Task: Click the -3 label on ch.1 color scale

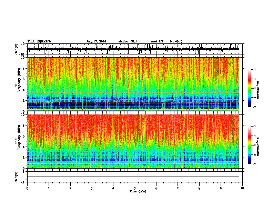Action: 254,69
